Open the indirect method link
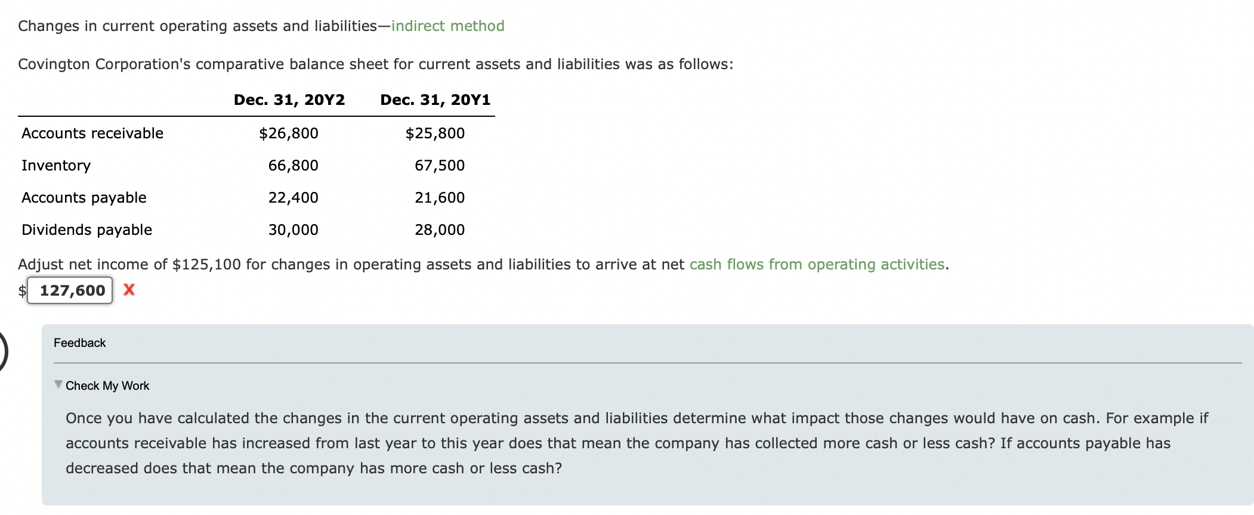 click(447, 26)
